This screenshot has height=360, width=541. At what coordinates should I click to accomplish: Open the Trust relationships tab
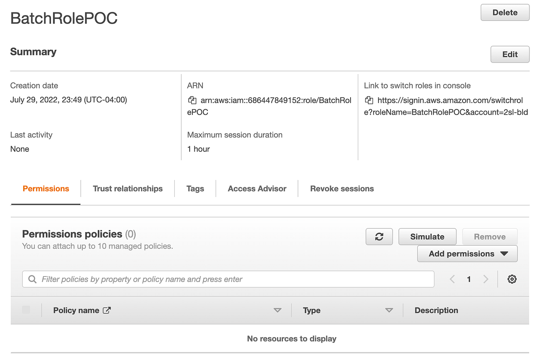click(128, 188)
